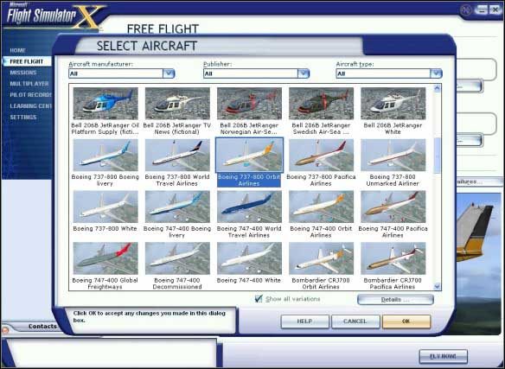
Task: Click the Fly Now button
Action: pyautogui.click(x=443, y=356)
